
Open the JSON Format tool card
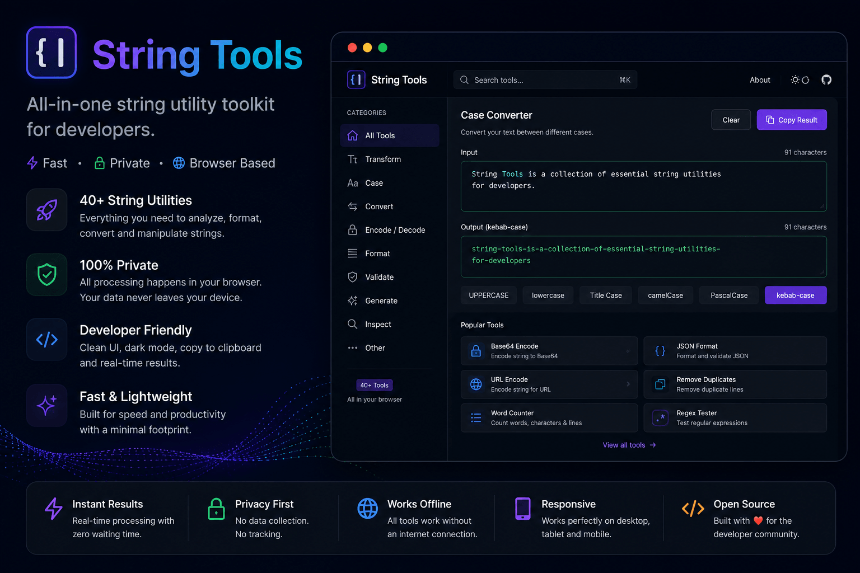[735, 351]
